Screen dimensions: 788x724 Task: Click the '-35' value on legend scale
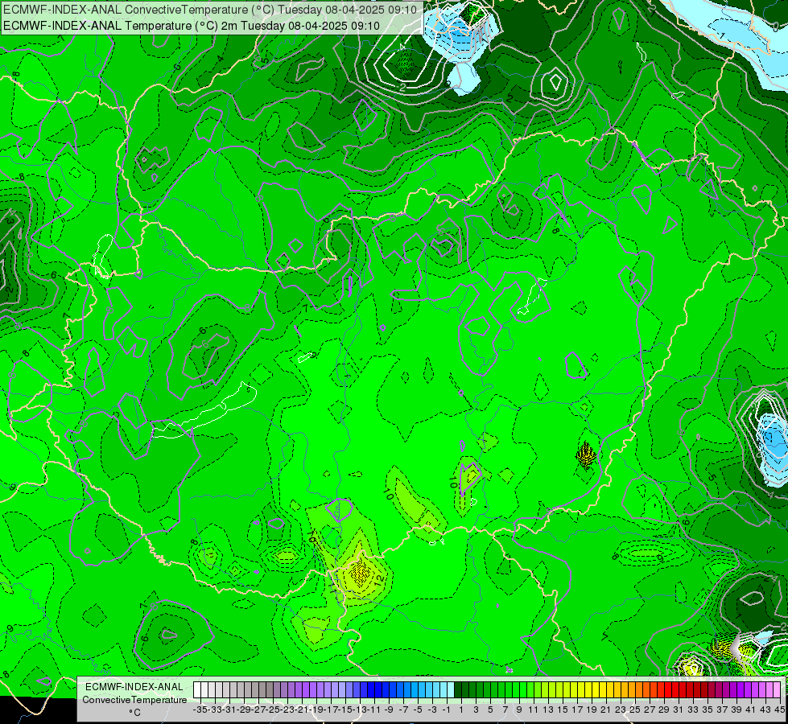[200, 710]
